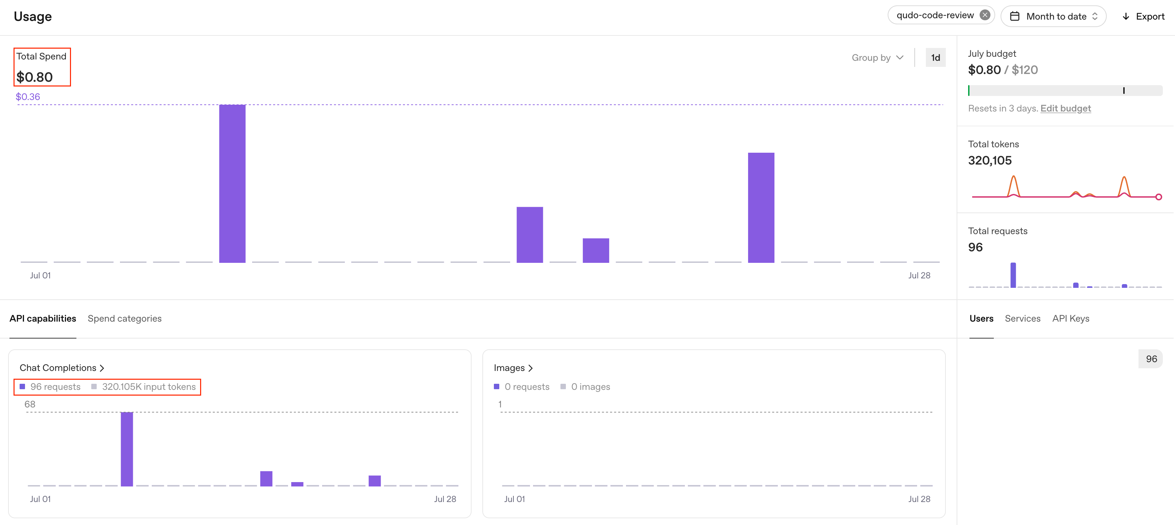Select the Users tab
The height and width of the screenshot is (525, 1175).
tap(981, 318)
